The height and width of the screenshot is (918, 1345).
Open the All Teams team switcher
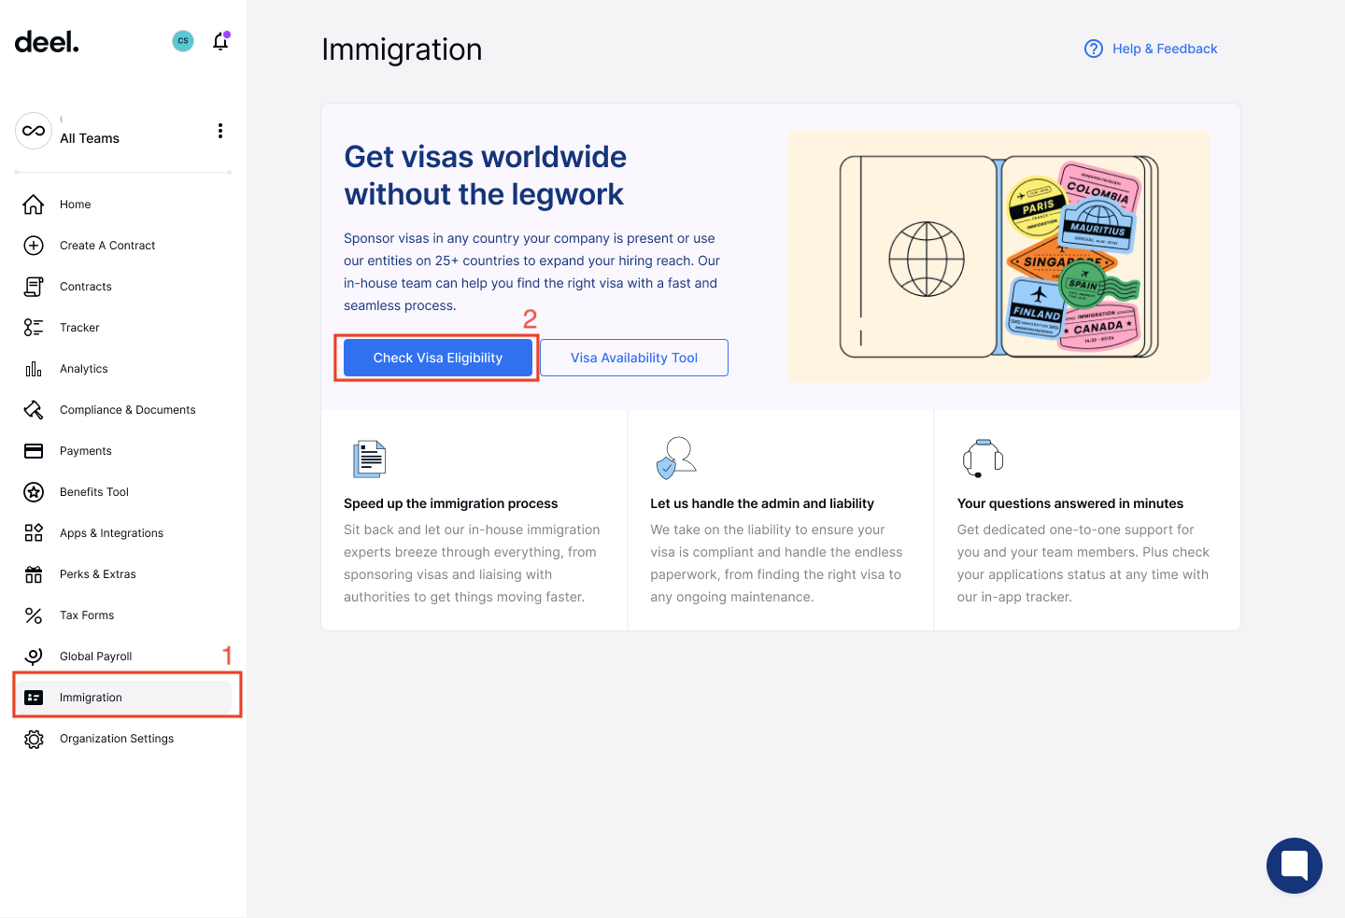(89, 131)
